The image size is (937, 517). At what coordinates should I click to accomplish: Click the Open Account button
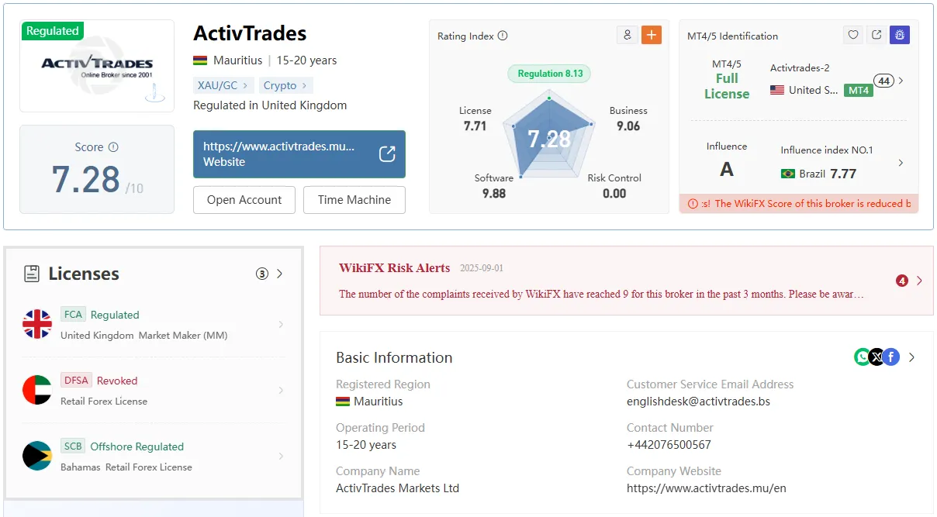point(244,200)
